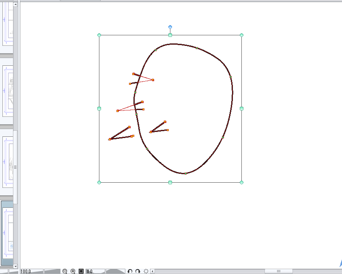Click the zoom scale slider

point(52,271)
